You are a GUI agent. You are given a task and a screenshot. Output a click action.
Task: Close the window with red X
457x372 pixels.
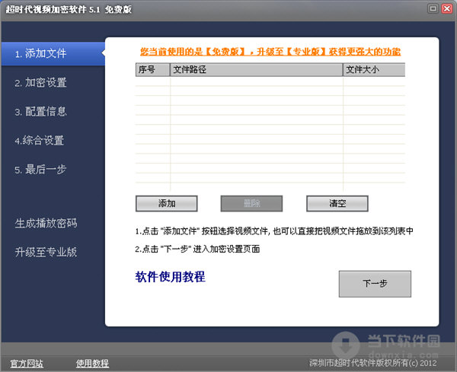pyautogui.click(x=447, y=8)
